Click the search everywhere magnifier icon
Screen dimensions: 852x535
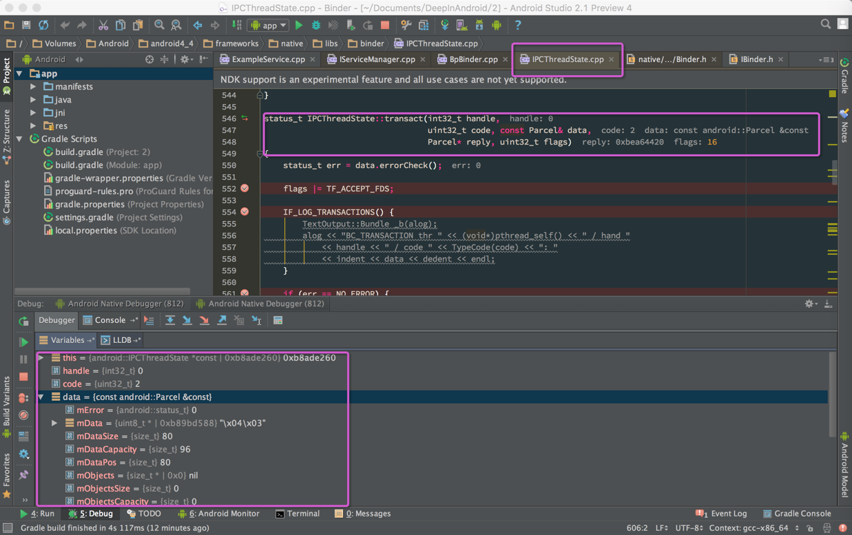[x=825, y=25]
